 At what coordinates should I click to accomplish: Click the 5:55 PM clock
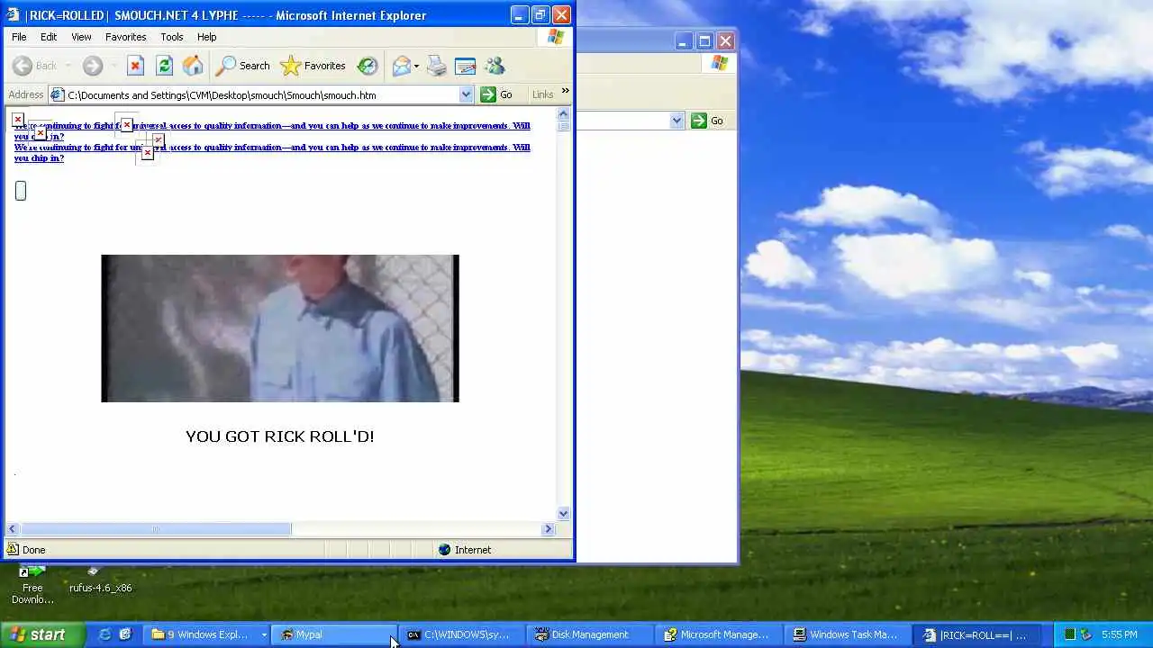point(1120,634)
